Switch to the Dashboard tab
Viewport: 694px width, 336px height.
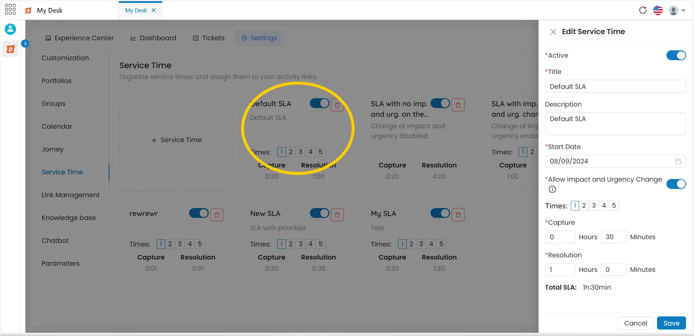point(153,38)
